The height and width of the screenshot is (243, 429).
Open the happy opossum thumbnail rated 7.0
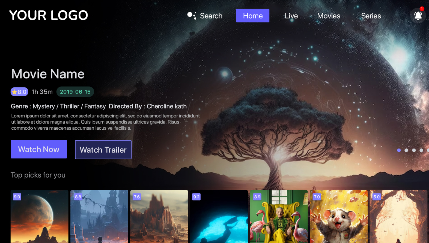coord(339,216)
